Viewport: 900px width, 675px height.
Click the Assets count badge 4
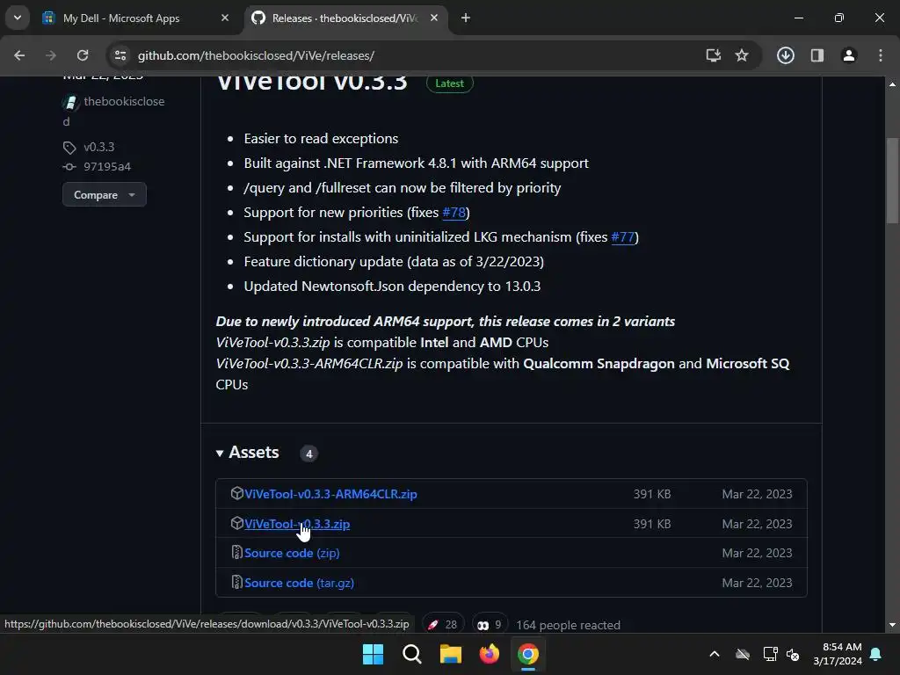click(x=308, y=454)
